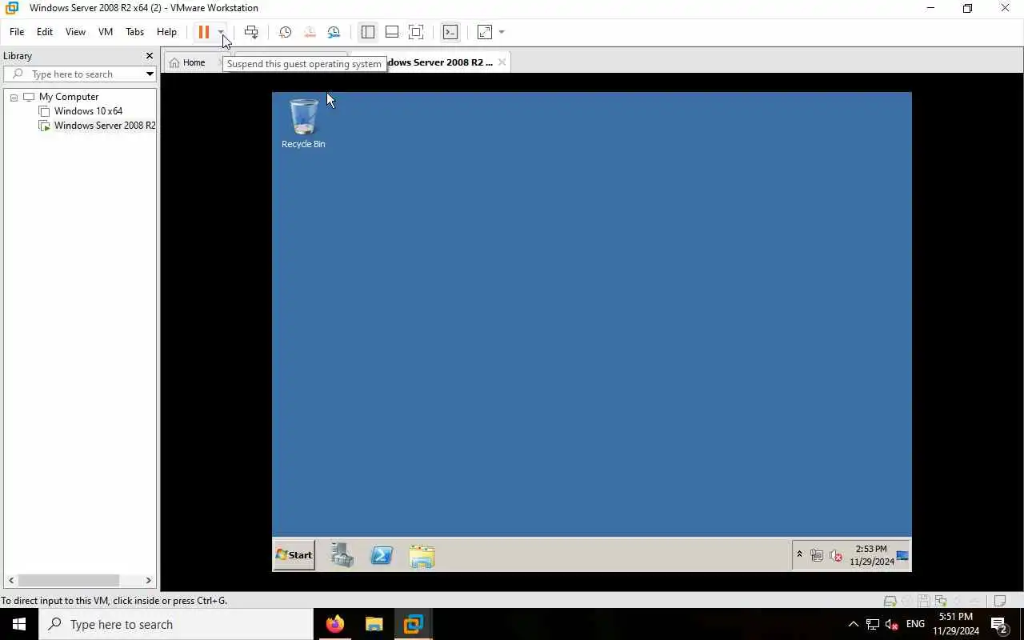Send Ctrl+Alt+Del to the virtual machine
This screenshot has width=1024, height=640.
(x=251, y=32)
